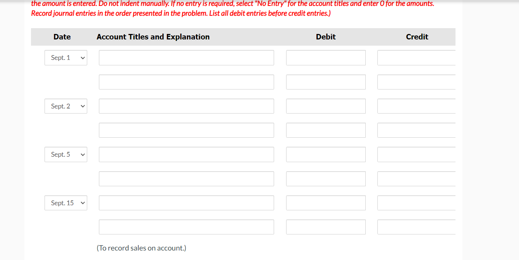Open the Sept. 15 date dropdown

(66, 203)
